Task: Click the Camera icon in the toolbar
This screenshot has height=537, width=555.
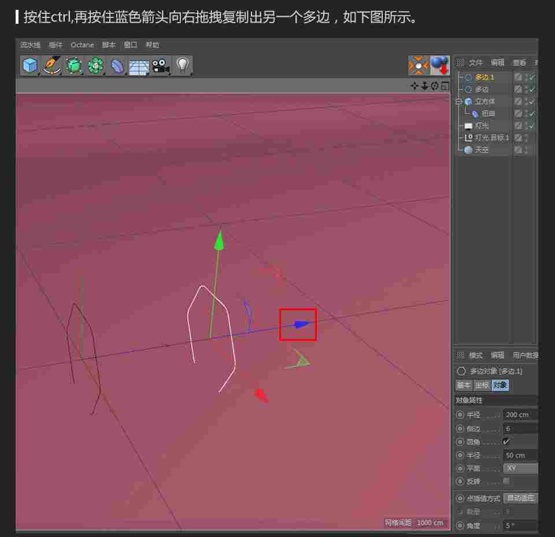Action: click(161, 65)
